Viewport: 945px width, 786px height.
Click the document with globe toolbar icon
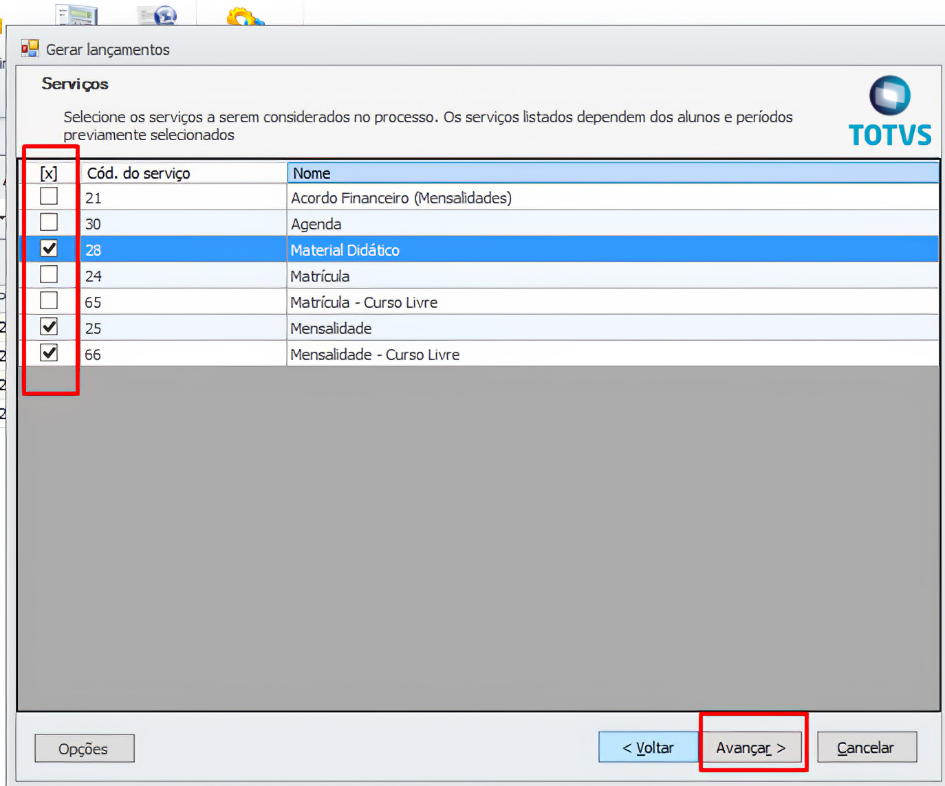[157, 16]
